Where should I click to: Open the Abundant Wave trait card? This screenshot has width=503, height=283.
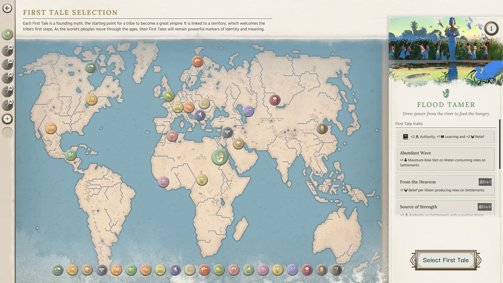(x=446, y=159)
